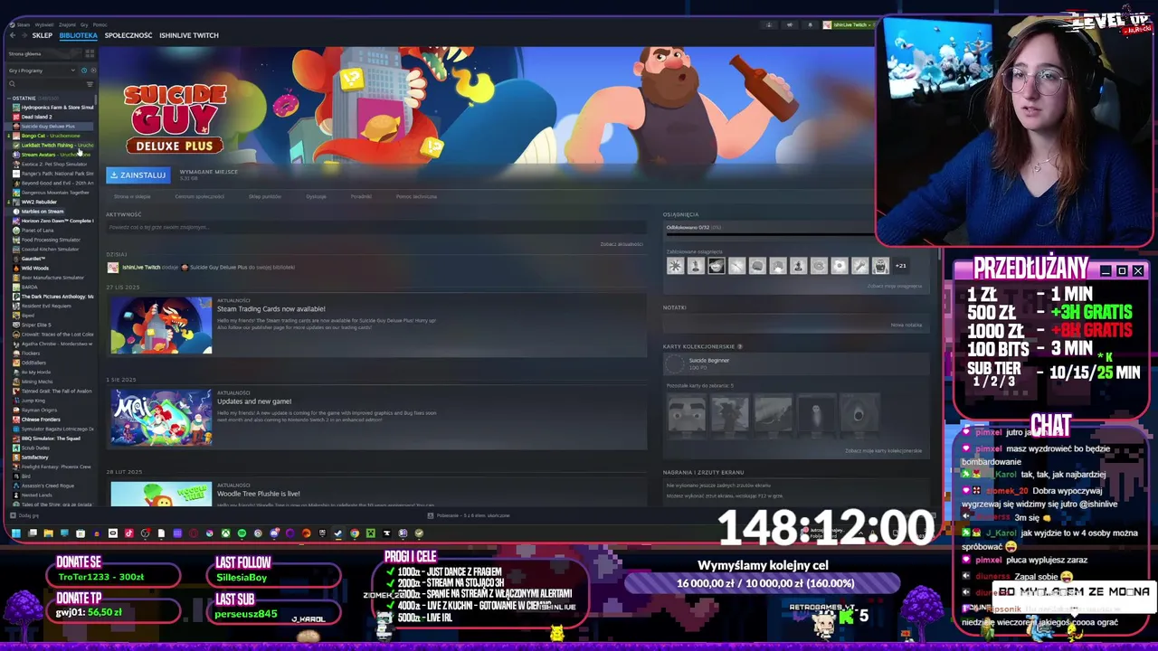Open the Windows Start button
Viewport: 1158px width, 651px height.
[x=16, y=533]
